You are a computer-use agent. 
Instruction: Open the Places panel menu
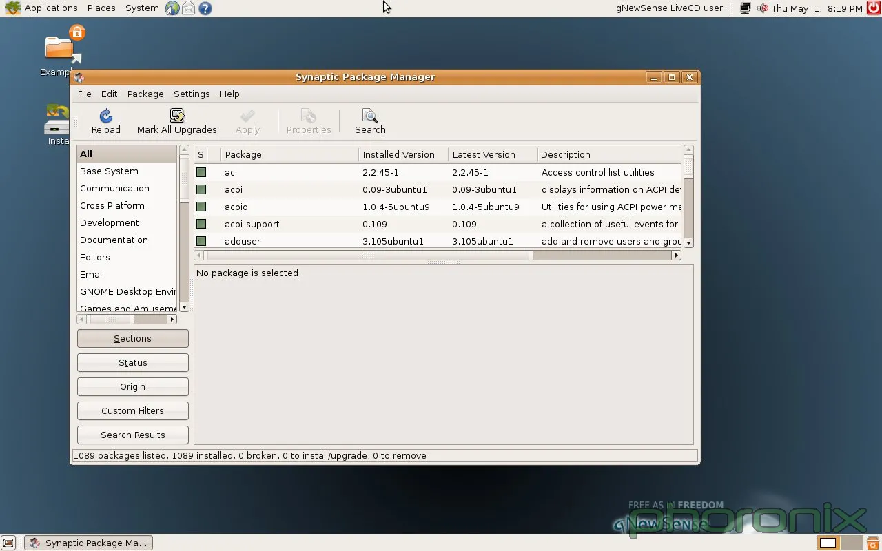click(x=101, y=8)
